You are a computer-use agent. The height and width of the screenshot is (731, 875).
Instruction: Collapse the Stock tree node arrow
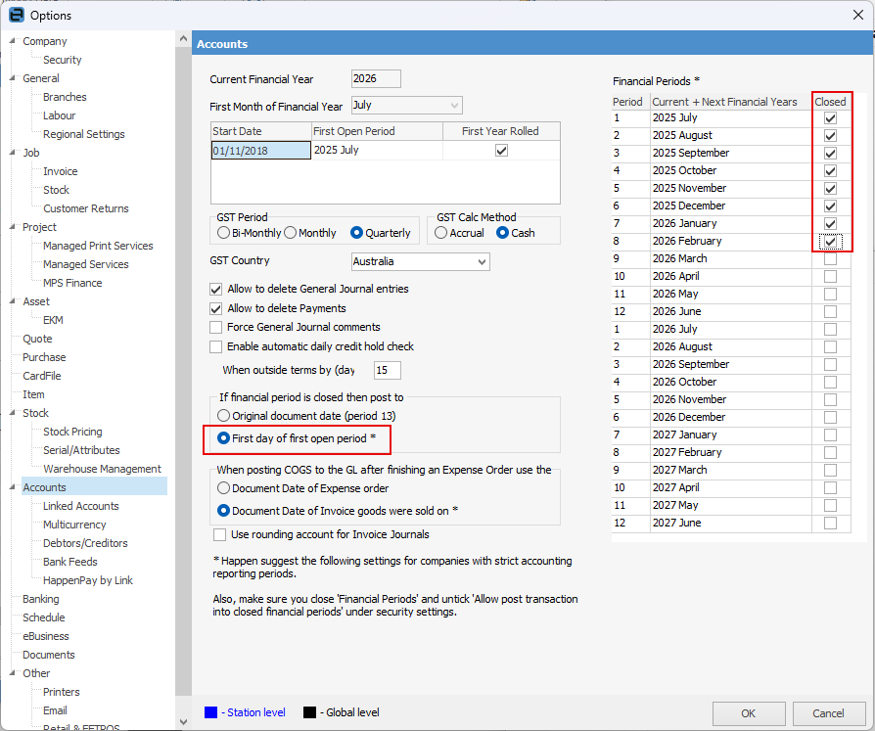pos(13,413)
